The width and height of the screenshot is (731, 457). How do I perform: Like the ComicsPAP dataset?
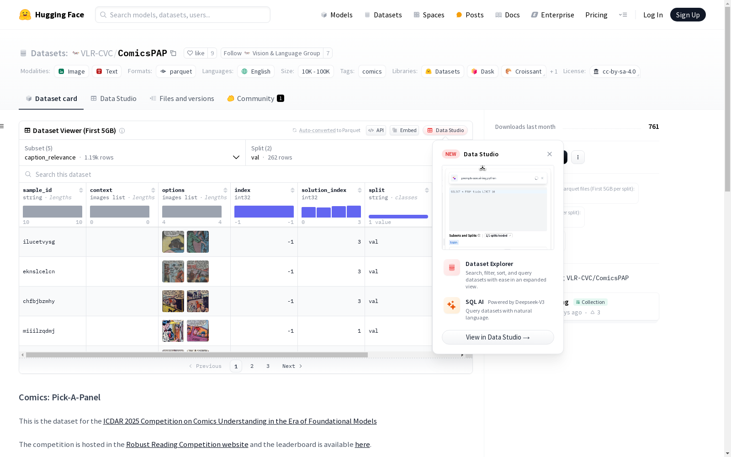pos(196,53)
